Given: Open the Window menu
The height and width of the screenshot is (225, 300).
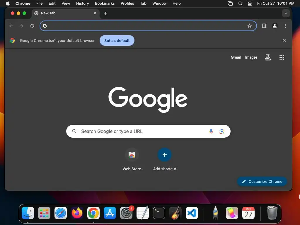Looking at the screenshot, I should pos(159,3).
